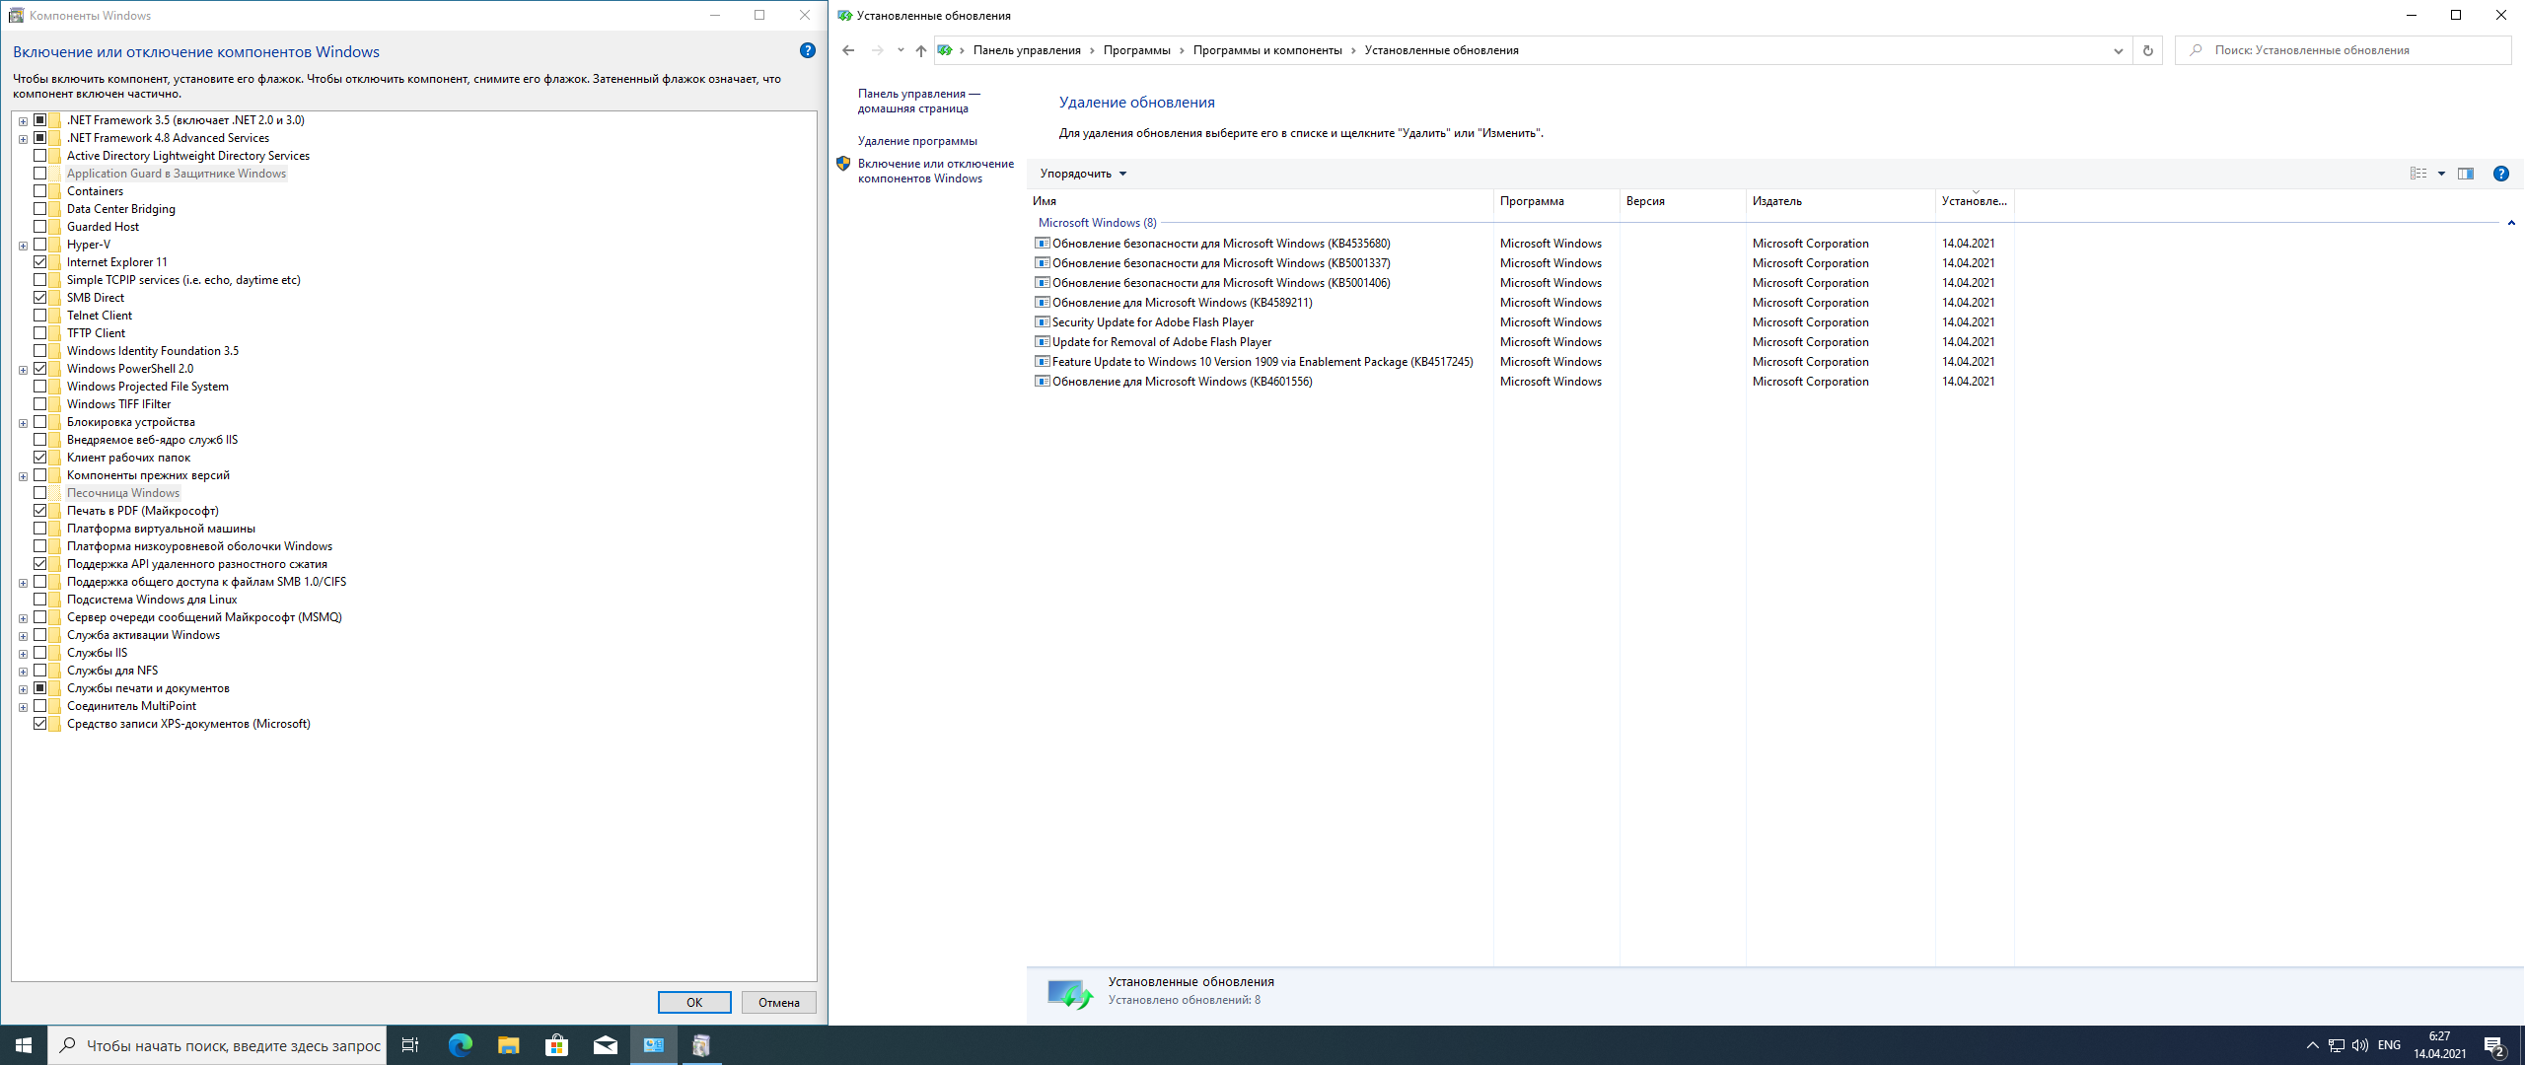
Task: Open Microsoft Store from taskbar
Action: tap(556, 1045)
